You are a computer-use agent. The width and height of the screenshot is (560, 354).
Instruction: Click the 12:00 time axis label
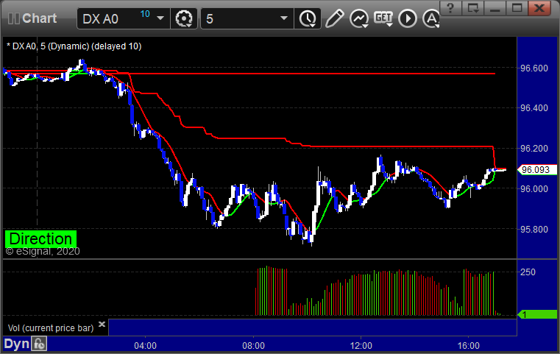[361, 346]
